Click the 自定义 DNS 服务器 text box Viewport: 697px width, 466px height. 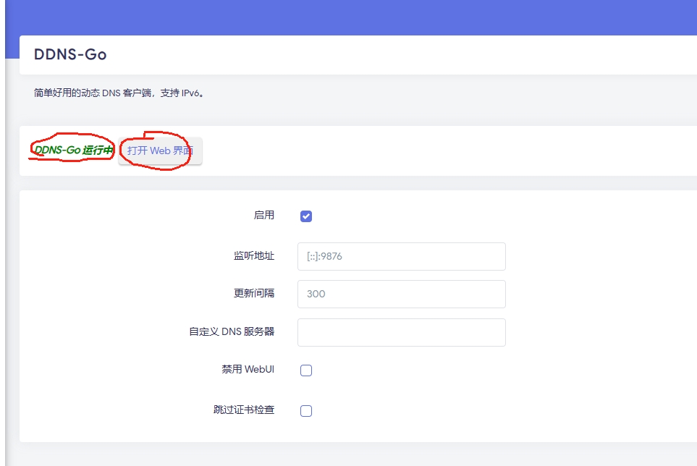click(x=401, y=331)
